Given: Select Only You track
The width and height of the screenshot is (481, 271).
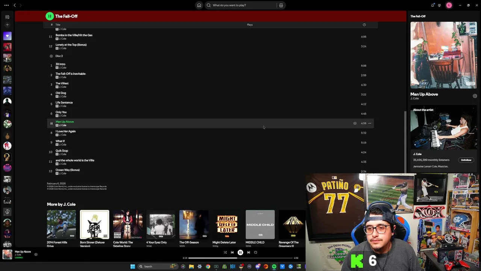Looking at the screenshot, I should [61, 112].
